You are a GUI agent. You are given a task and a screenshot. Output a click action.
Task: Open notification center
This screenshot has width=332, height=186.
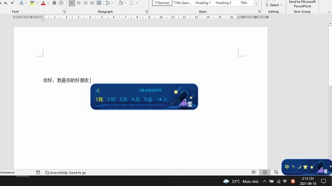pos(324,181)
